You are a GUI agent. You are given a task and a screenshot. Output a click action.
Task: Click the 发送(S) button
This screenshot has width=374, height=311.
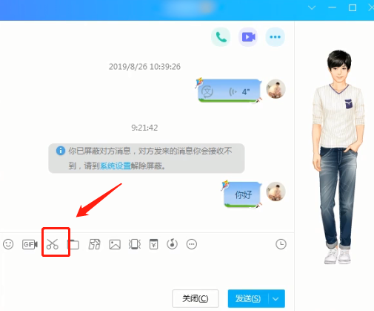(248, 298)
